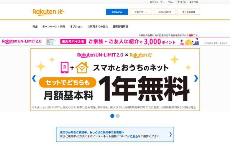Viewport: 230px width, 145px height.
Task: Click the orange house Wi-Fi icon
Action: point(82,67)
